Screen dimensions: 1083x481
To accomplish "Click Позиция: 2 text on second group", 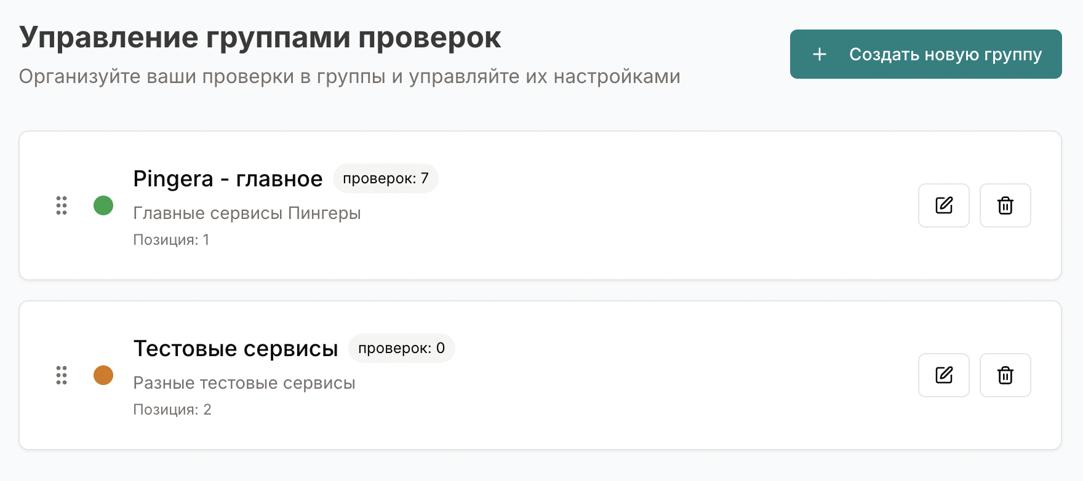I will [x=172, y=410].
